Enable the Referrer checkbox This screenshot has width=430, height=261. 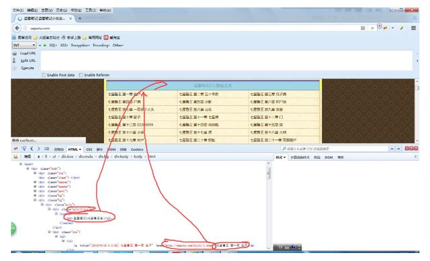tap(81, 74)
